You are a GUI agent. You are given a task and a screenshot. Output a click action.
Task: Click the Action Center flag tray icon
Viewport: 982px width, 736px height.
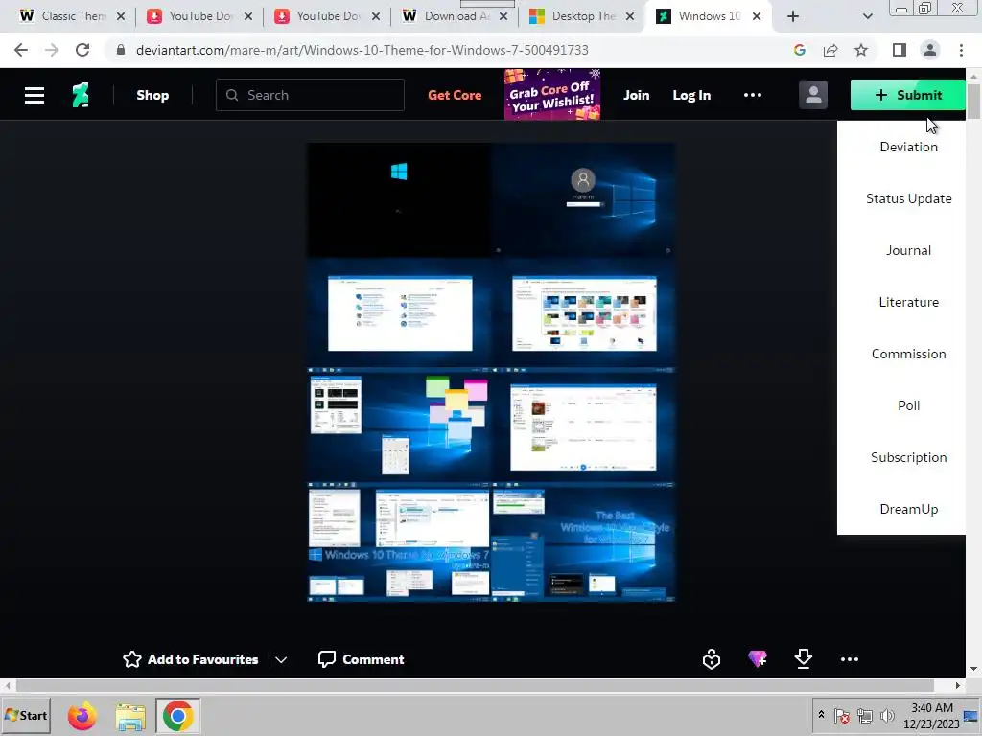click(842, 715)
